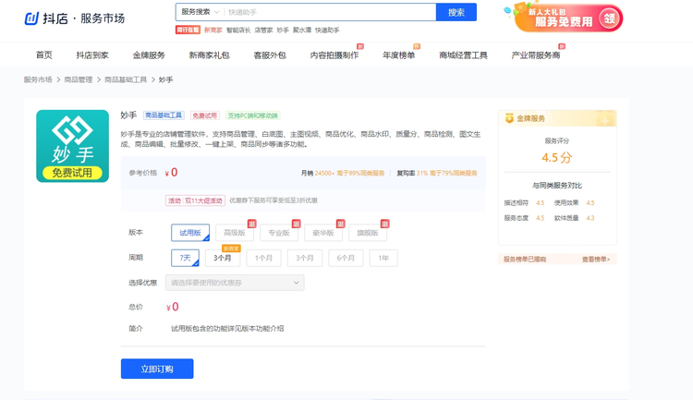Click the 惠 badge on 专业版
This screenshot has height=400, width=693.
point(296,224)
